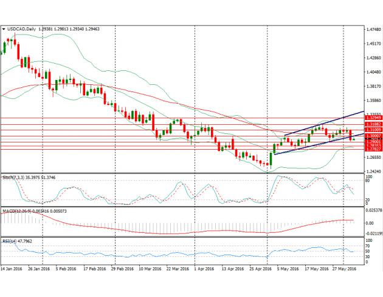Click the triangle arrow beside USDCAD,Daily title

point(4,28)
